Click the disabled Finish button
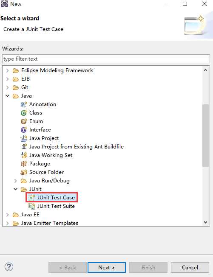213x277 pixels. click(x=148, y=268)
